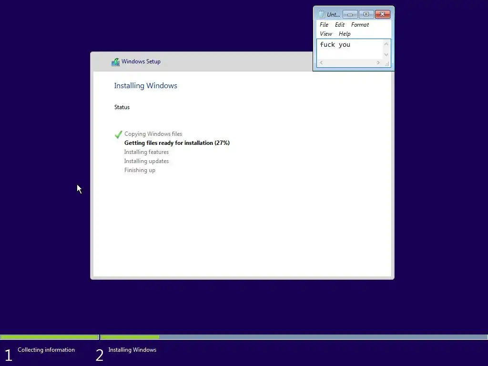Click the 'Copying Windows files' status line
Image resolution: width=488 pixels, height=366 pixels.
(x=153, y=134)
